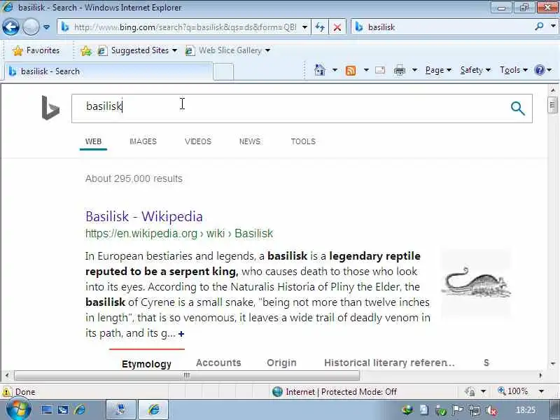Viewport: 560px width, 420px height.
Task: Switch to the Internet Explorer taskbar button
Action: 153,409
